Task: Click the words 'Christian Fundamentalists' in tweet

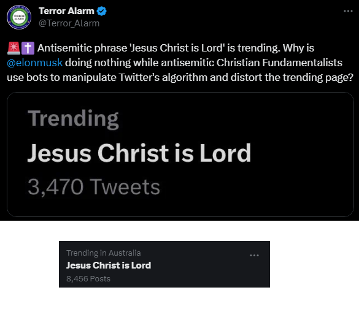Action: pyautogui.click(x=279, y=63)
